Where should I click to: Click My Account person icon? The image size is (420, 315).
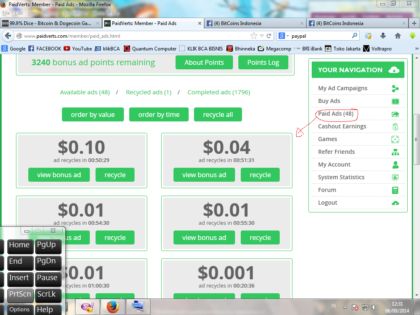pyautogui.click(x=395, y=165)
